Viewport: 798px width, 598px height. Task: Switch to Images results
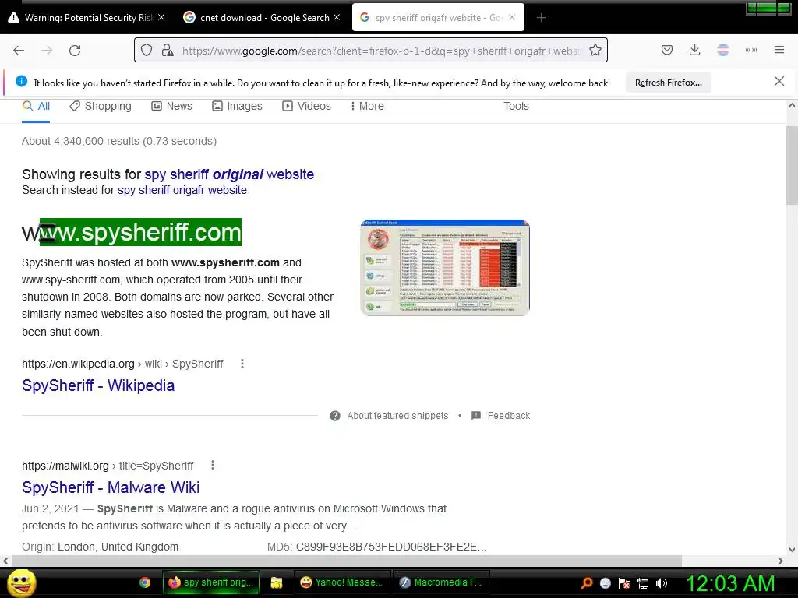(237, 106)
